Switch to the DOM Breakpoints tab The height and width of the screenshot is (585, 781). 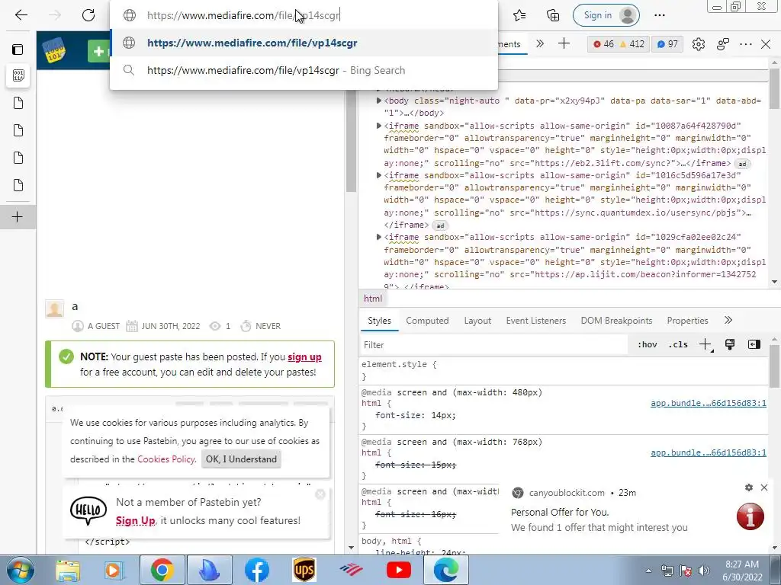(616, 321)
